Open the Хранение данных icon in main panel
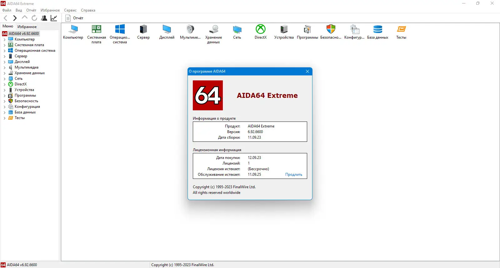500x268 pixels. pos(214,34)
